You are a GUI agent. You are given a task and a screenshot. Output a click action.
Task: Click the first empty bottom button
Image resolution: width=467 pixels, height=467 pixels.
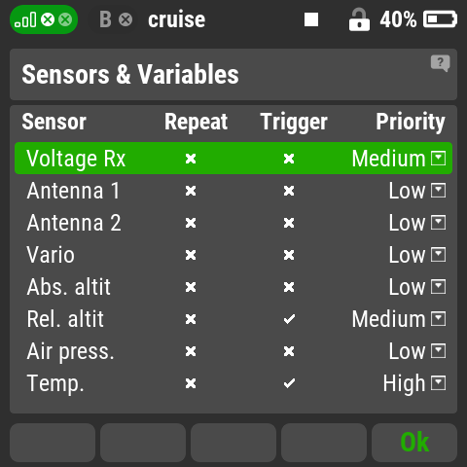(x=53, y=443)
